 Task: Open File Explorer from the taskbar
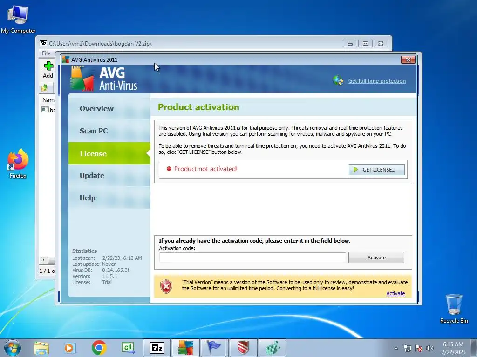41,348
